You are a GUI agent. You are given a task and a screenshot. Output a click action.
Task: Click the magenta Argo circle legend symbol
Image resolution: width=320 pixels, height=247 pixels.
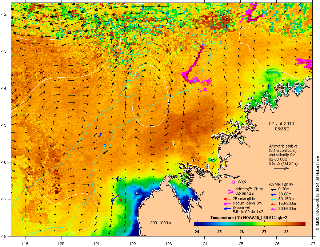pyautogui.click(x=233, y=182)
